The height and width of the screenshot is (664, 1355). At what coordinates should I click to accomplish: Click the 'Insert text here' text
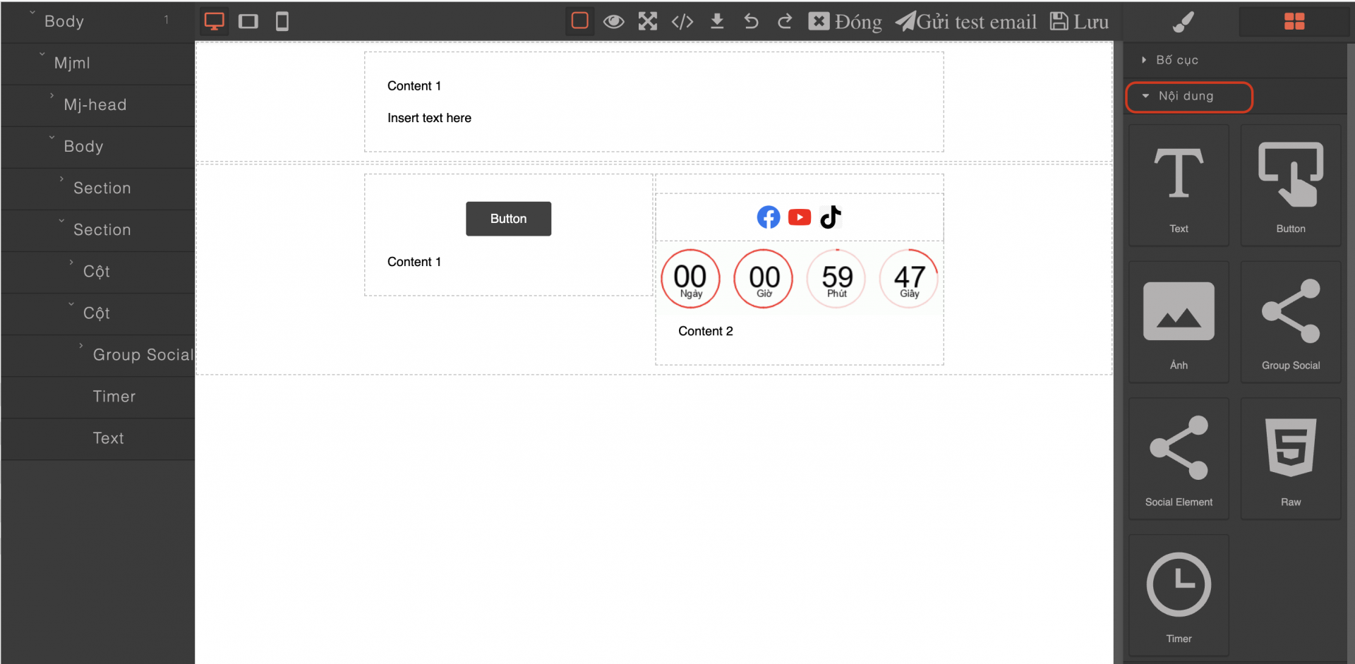click(429, 118)
